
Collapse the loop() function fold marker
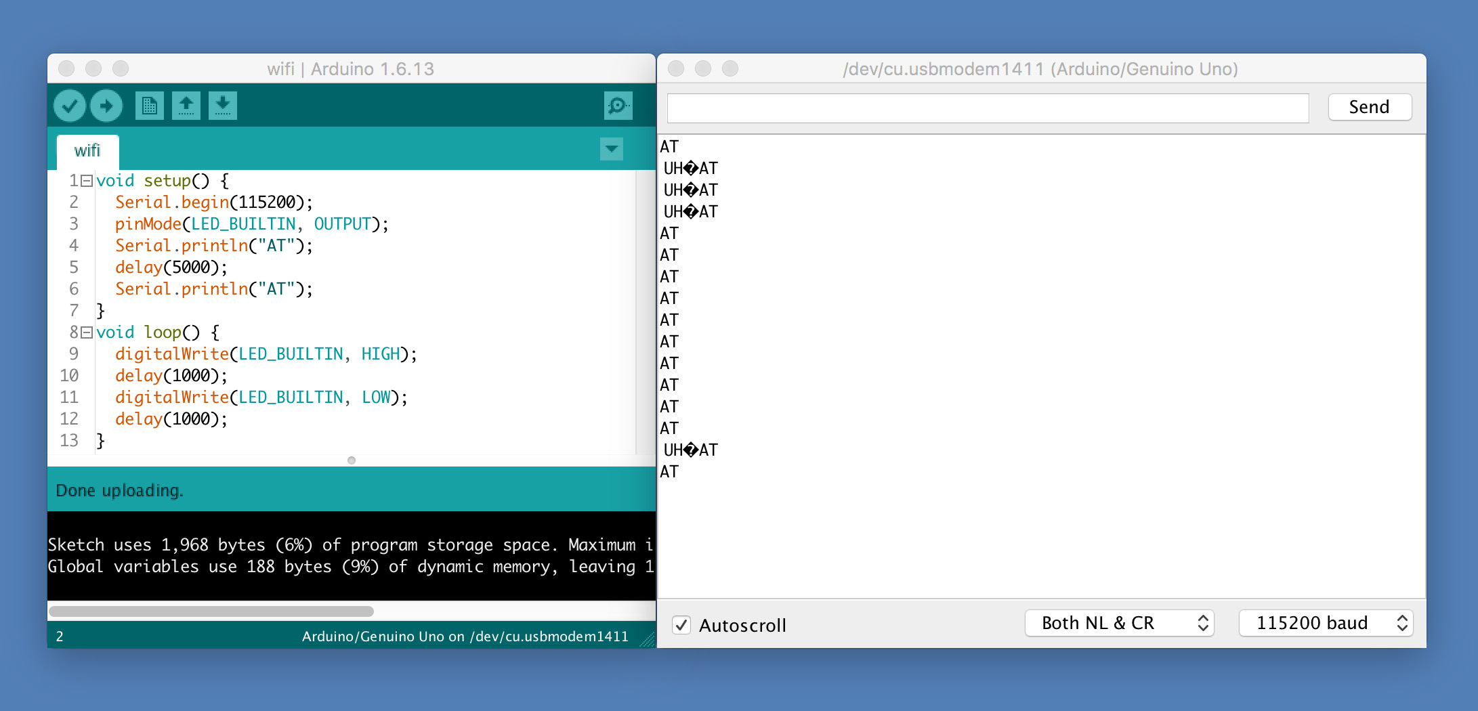pos(87,332)
